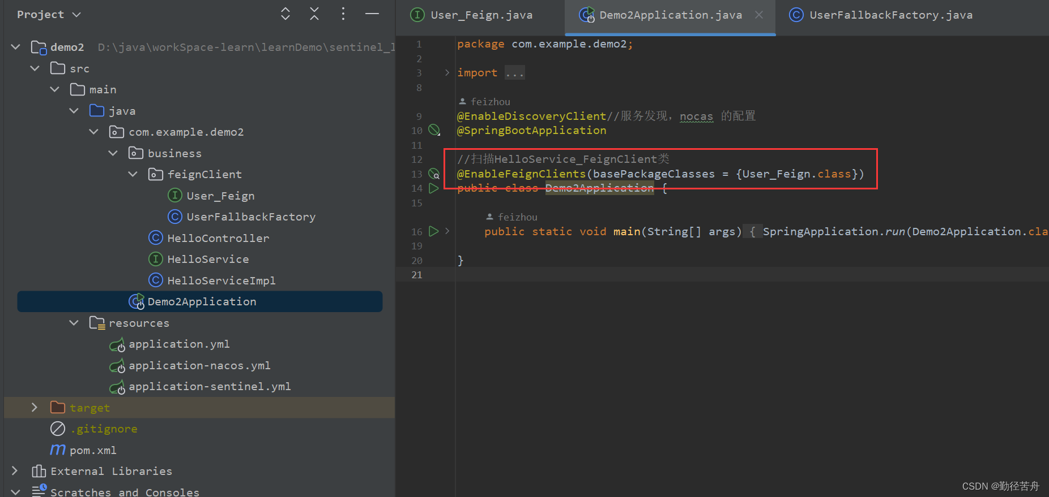Run main method via line 16 gutter arrow
1049x497 pixels.
(x=434, y=231)
